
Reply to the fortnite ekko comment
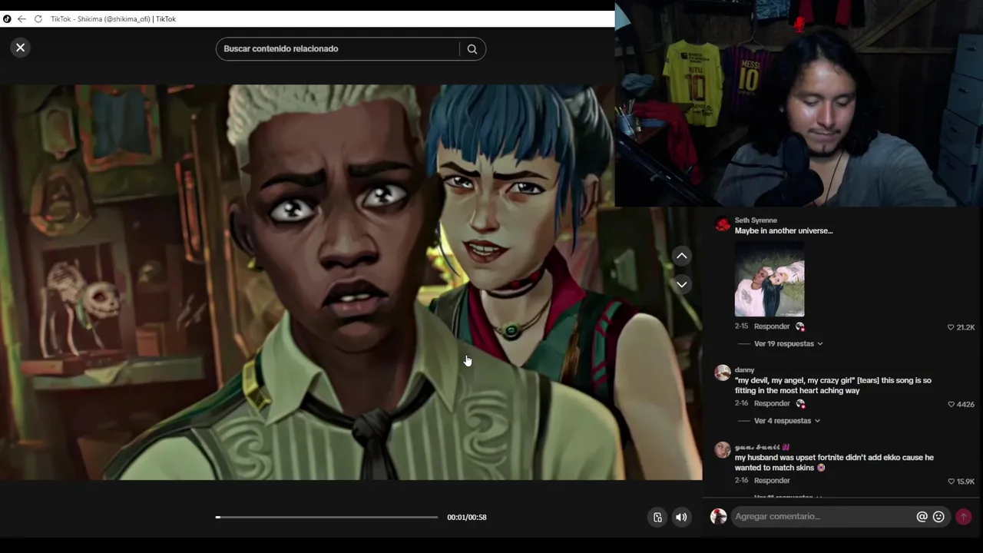tap(772, 481)
